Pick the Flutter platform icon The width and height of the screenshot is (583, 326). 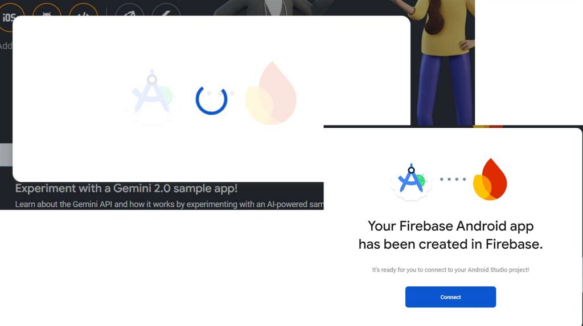pyautogui.click(x=166, y=10)
